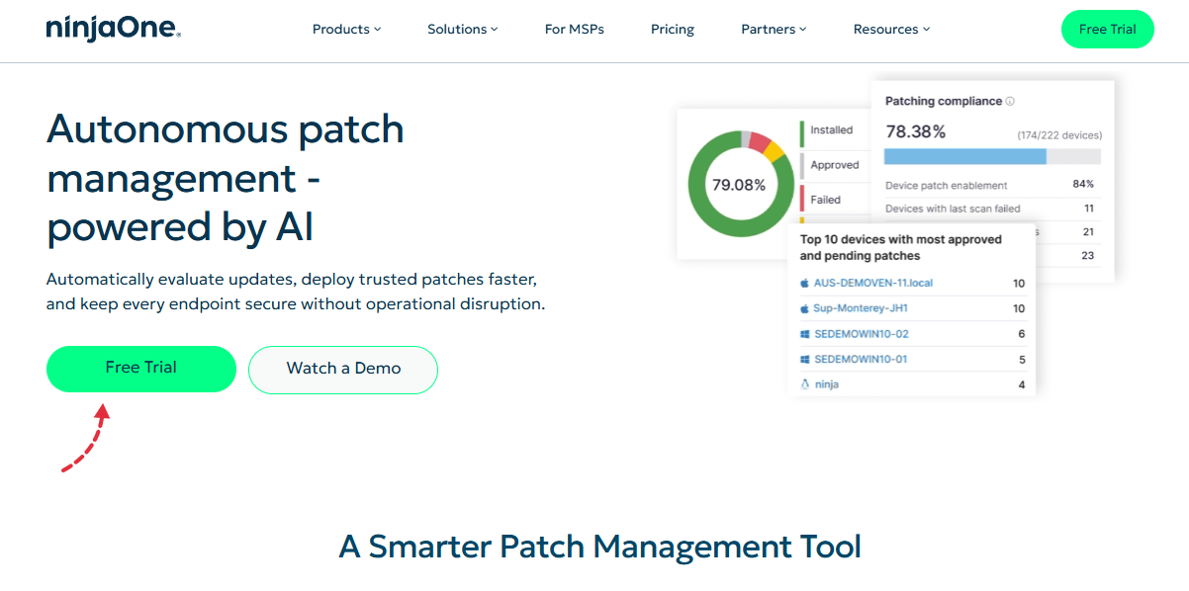Click the Linux penguin icon beside ninja

click(x=804, y=384)
